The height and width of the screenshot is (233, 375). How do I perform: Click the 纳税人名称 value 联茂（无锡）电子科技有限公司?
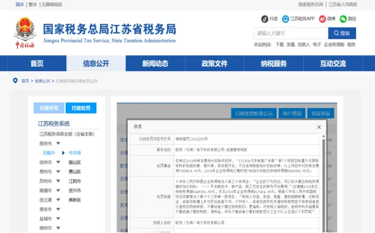click(199, 223)
